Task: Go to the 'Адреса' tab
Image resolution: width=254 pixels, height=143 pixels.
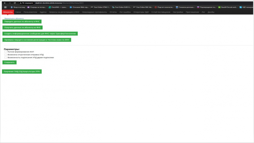Action: point(43,12)
